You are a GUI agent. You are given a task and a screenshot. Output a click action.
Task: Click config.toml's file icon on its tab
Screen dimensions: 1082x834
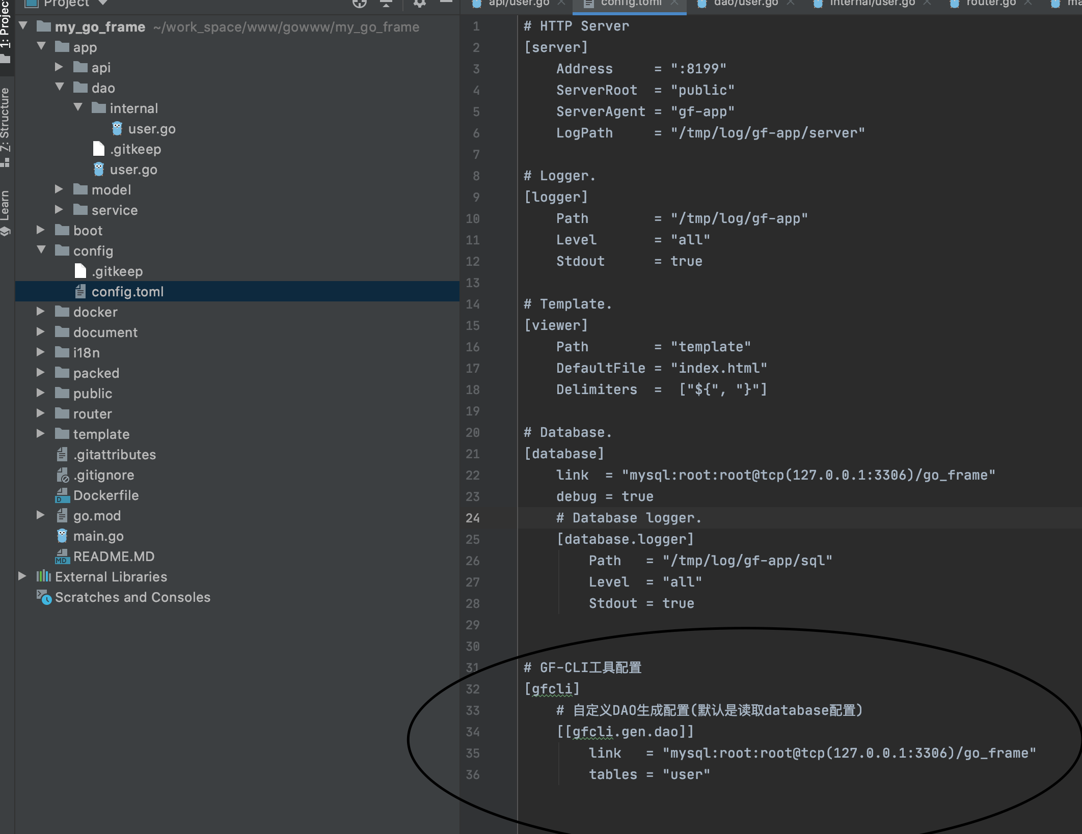(x=588, y=3)
